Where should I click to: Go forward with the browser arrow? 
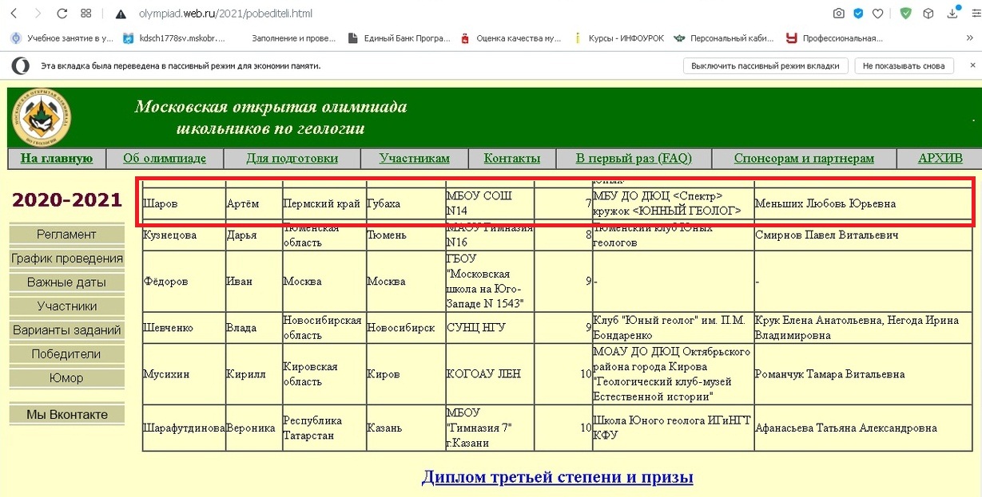[38, 14]
